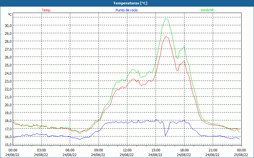Image resolution: width=254 pixels, height=158 pixels.
Task: Click the 03:00 time axis label
Action: click(41, 150)
